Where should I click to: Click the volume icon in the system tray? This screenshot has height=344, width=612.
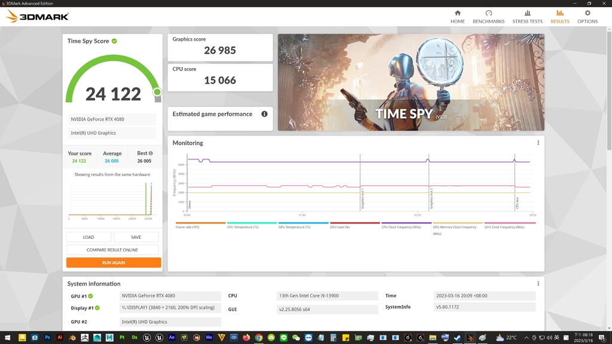[x=549, y=338]
